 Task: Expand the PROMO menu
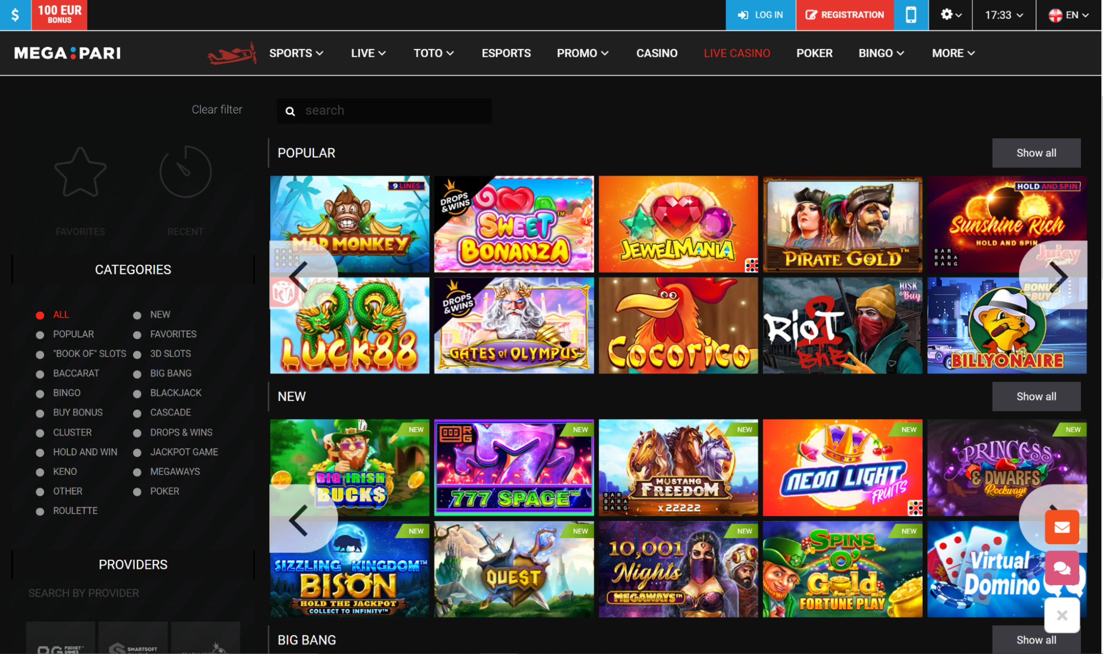click(x=583, y=53)
